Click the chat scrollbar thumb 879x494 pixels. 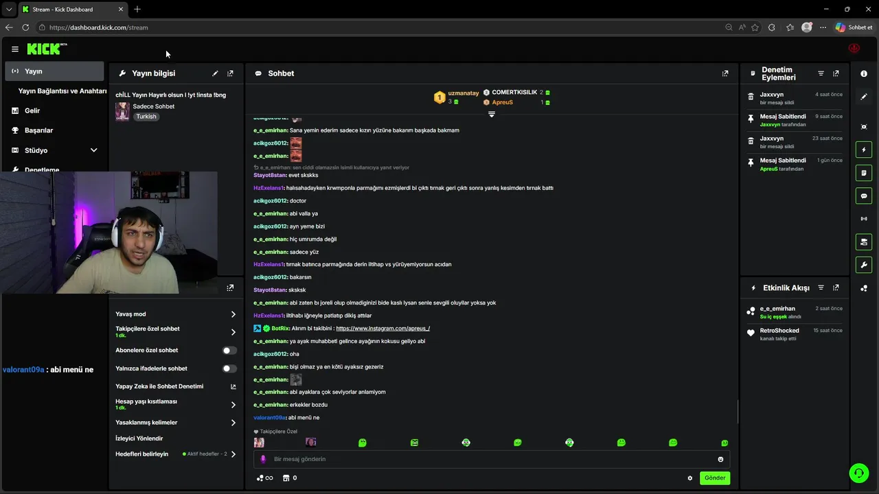[738, 412]
